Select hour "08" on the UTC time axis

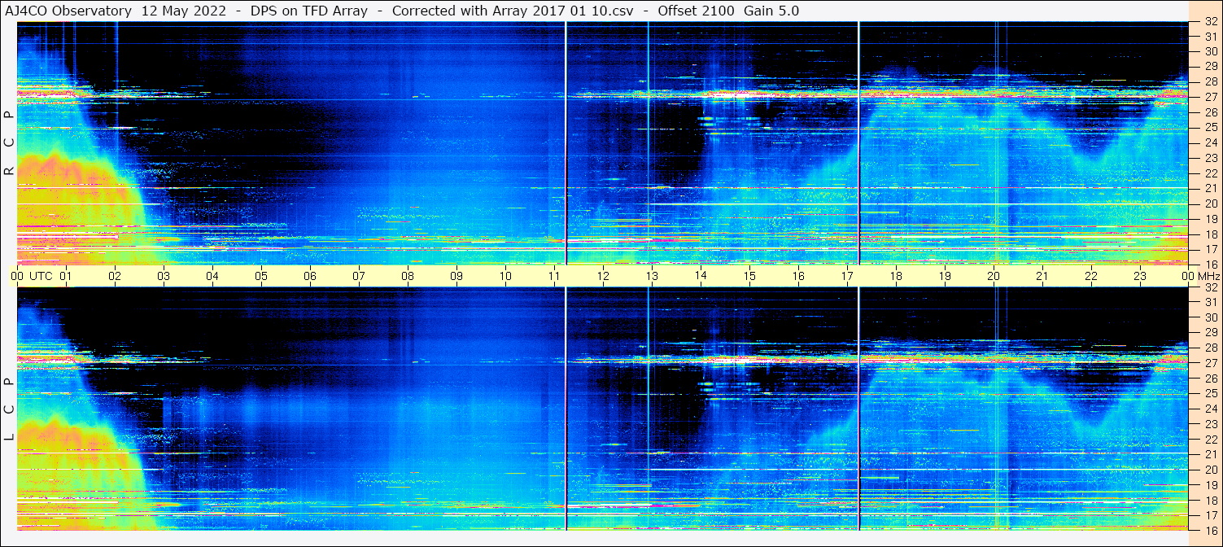click(408, 276)
